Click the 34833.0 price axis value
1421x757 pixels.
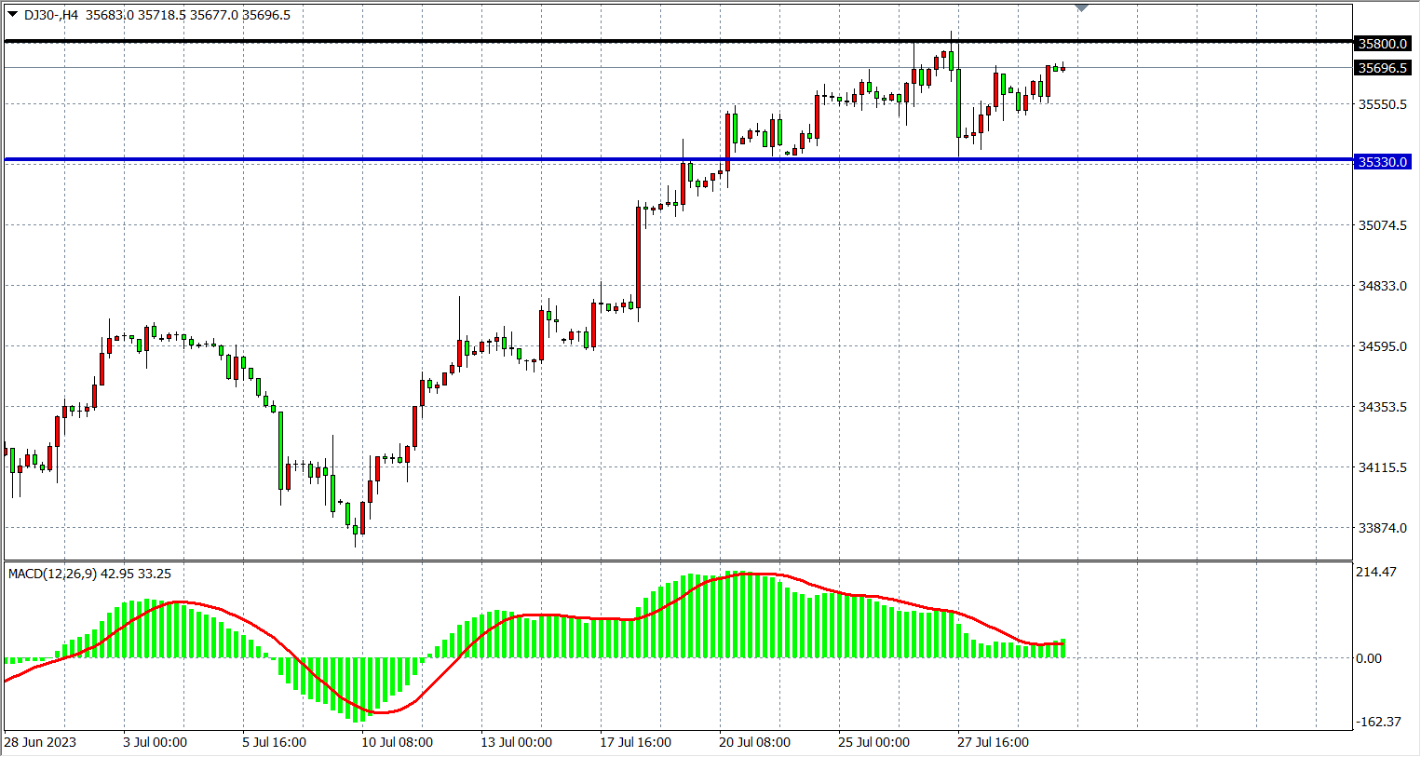[1382, 286]
